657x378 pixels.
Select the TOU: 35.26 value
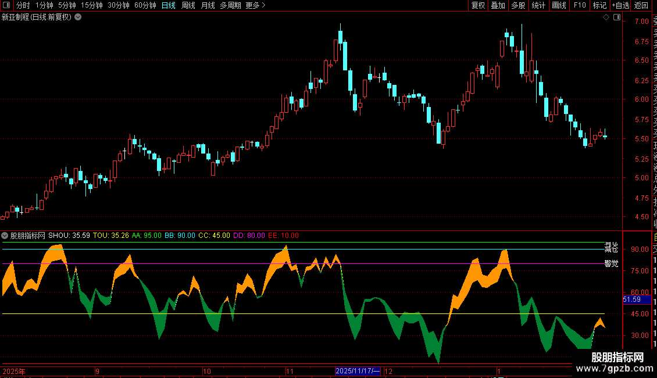click(x=111, y=236)
